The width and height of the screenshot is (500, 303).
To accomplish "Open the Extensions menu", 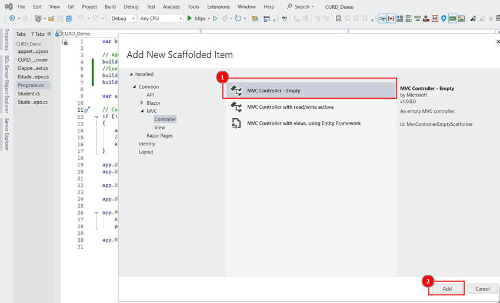I will (218, 6).
